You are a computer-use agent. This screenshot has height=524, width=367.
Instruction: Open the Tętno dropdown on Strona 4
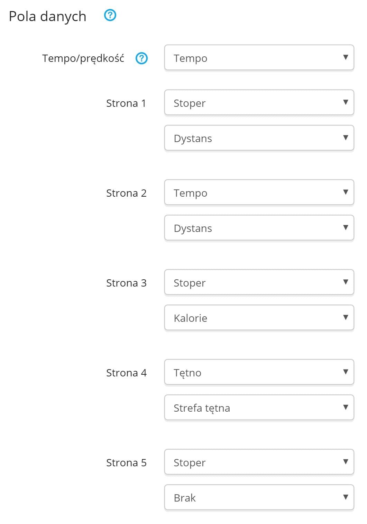tap(259, 372)
